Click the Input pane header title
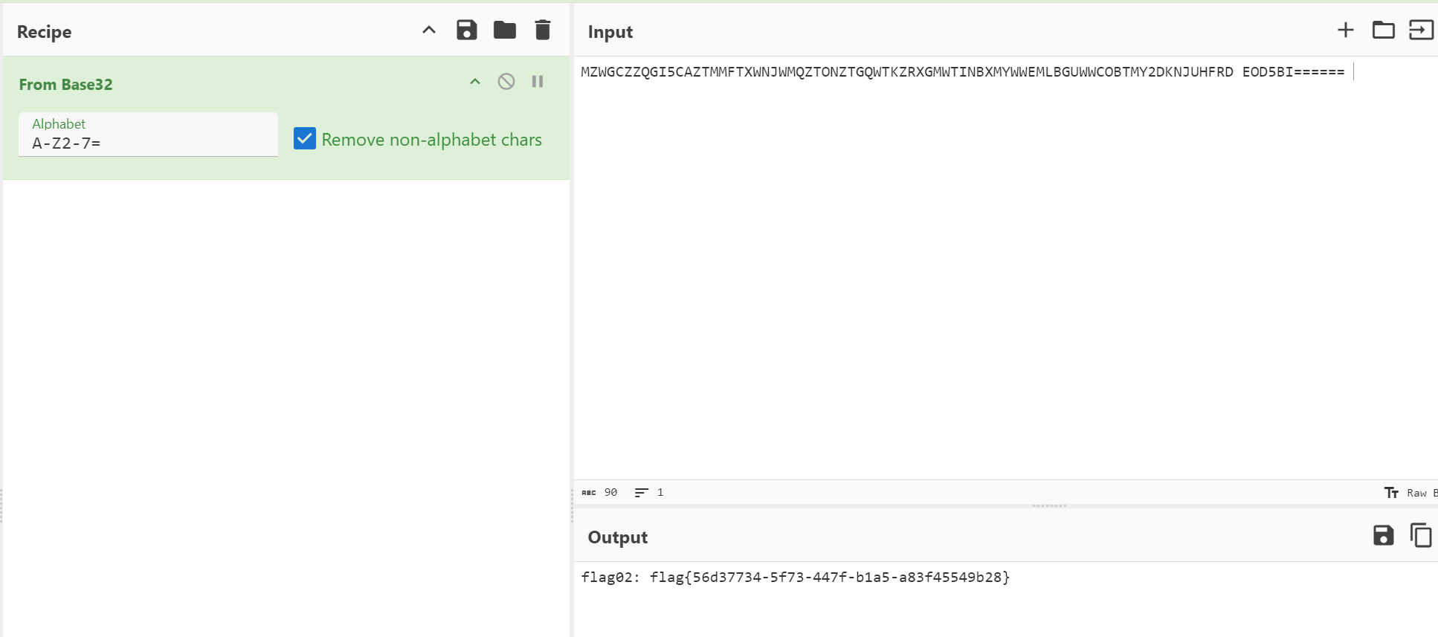1438x637 pixels. coord(610,32)
